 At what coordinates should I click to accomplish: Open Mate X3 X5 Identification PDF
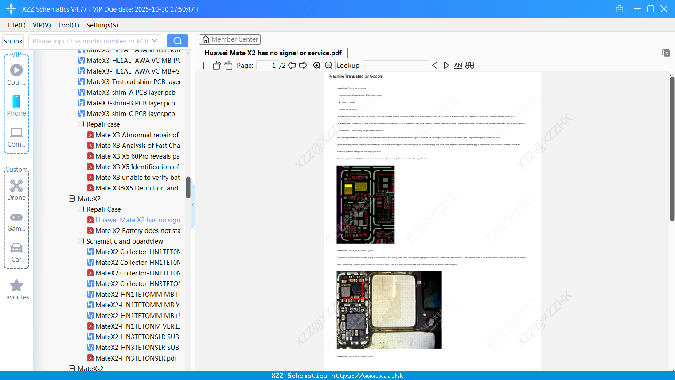pos(133,167)
